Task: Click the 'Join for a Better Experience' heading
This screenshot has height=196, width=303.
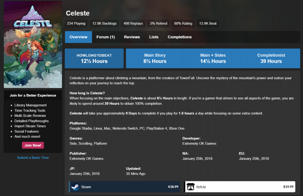Action: coord(33,95)
